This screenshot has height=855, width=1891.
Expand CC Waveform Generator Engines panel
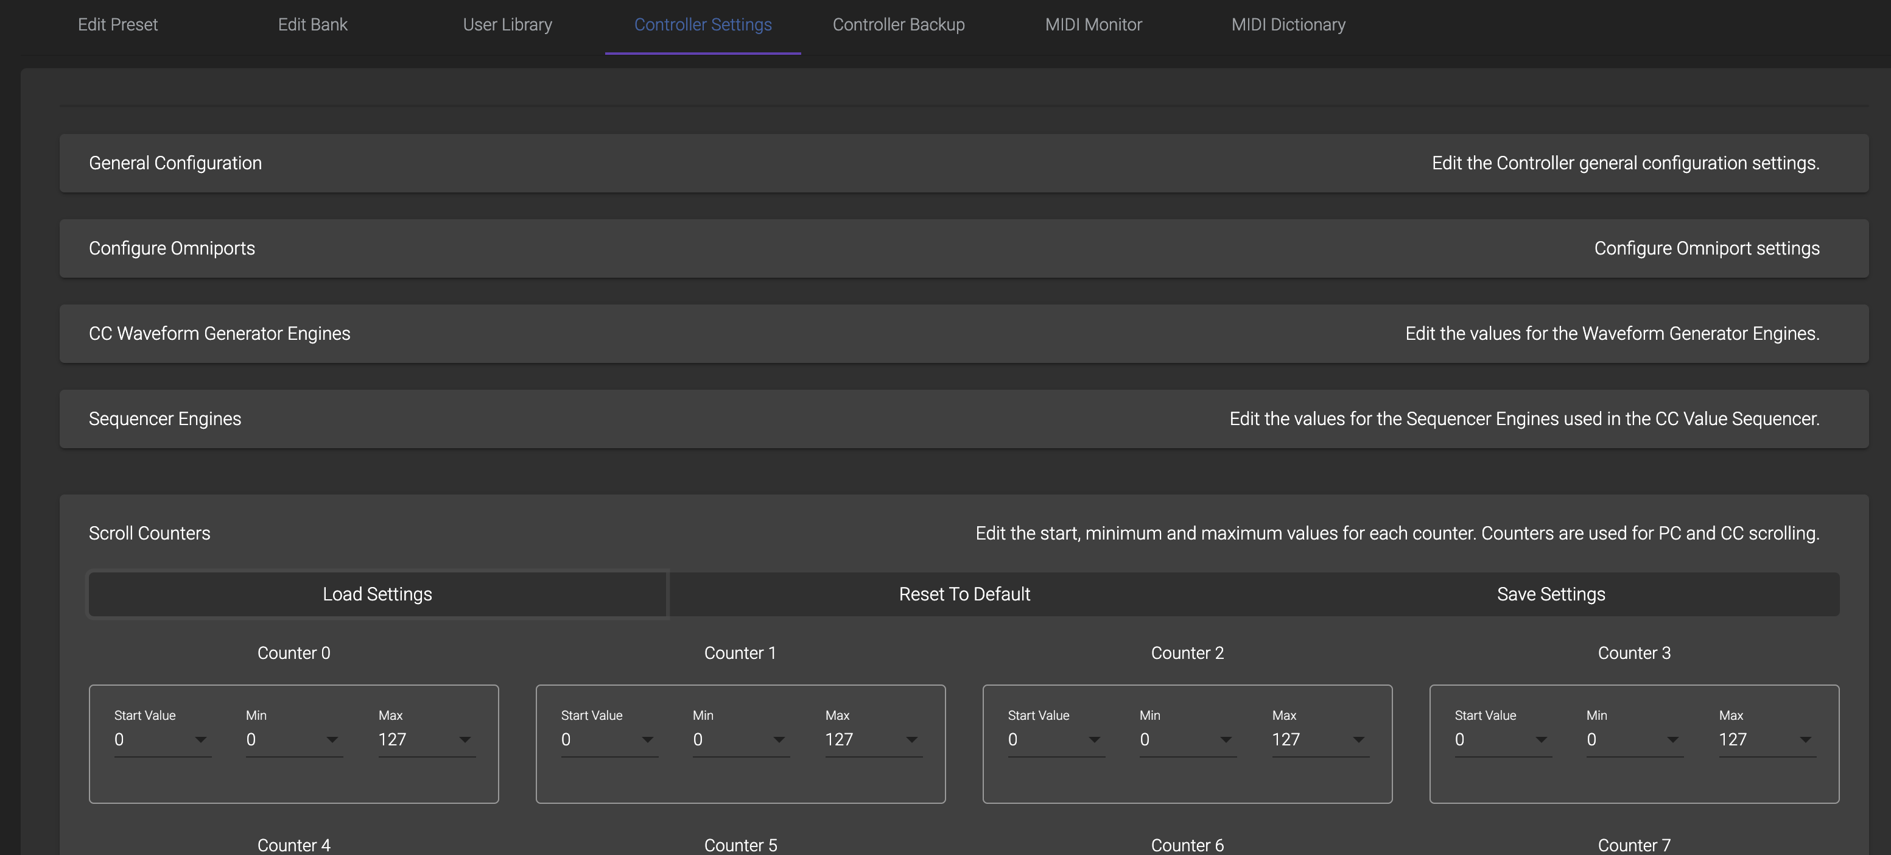click(963, 334)
